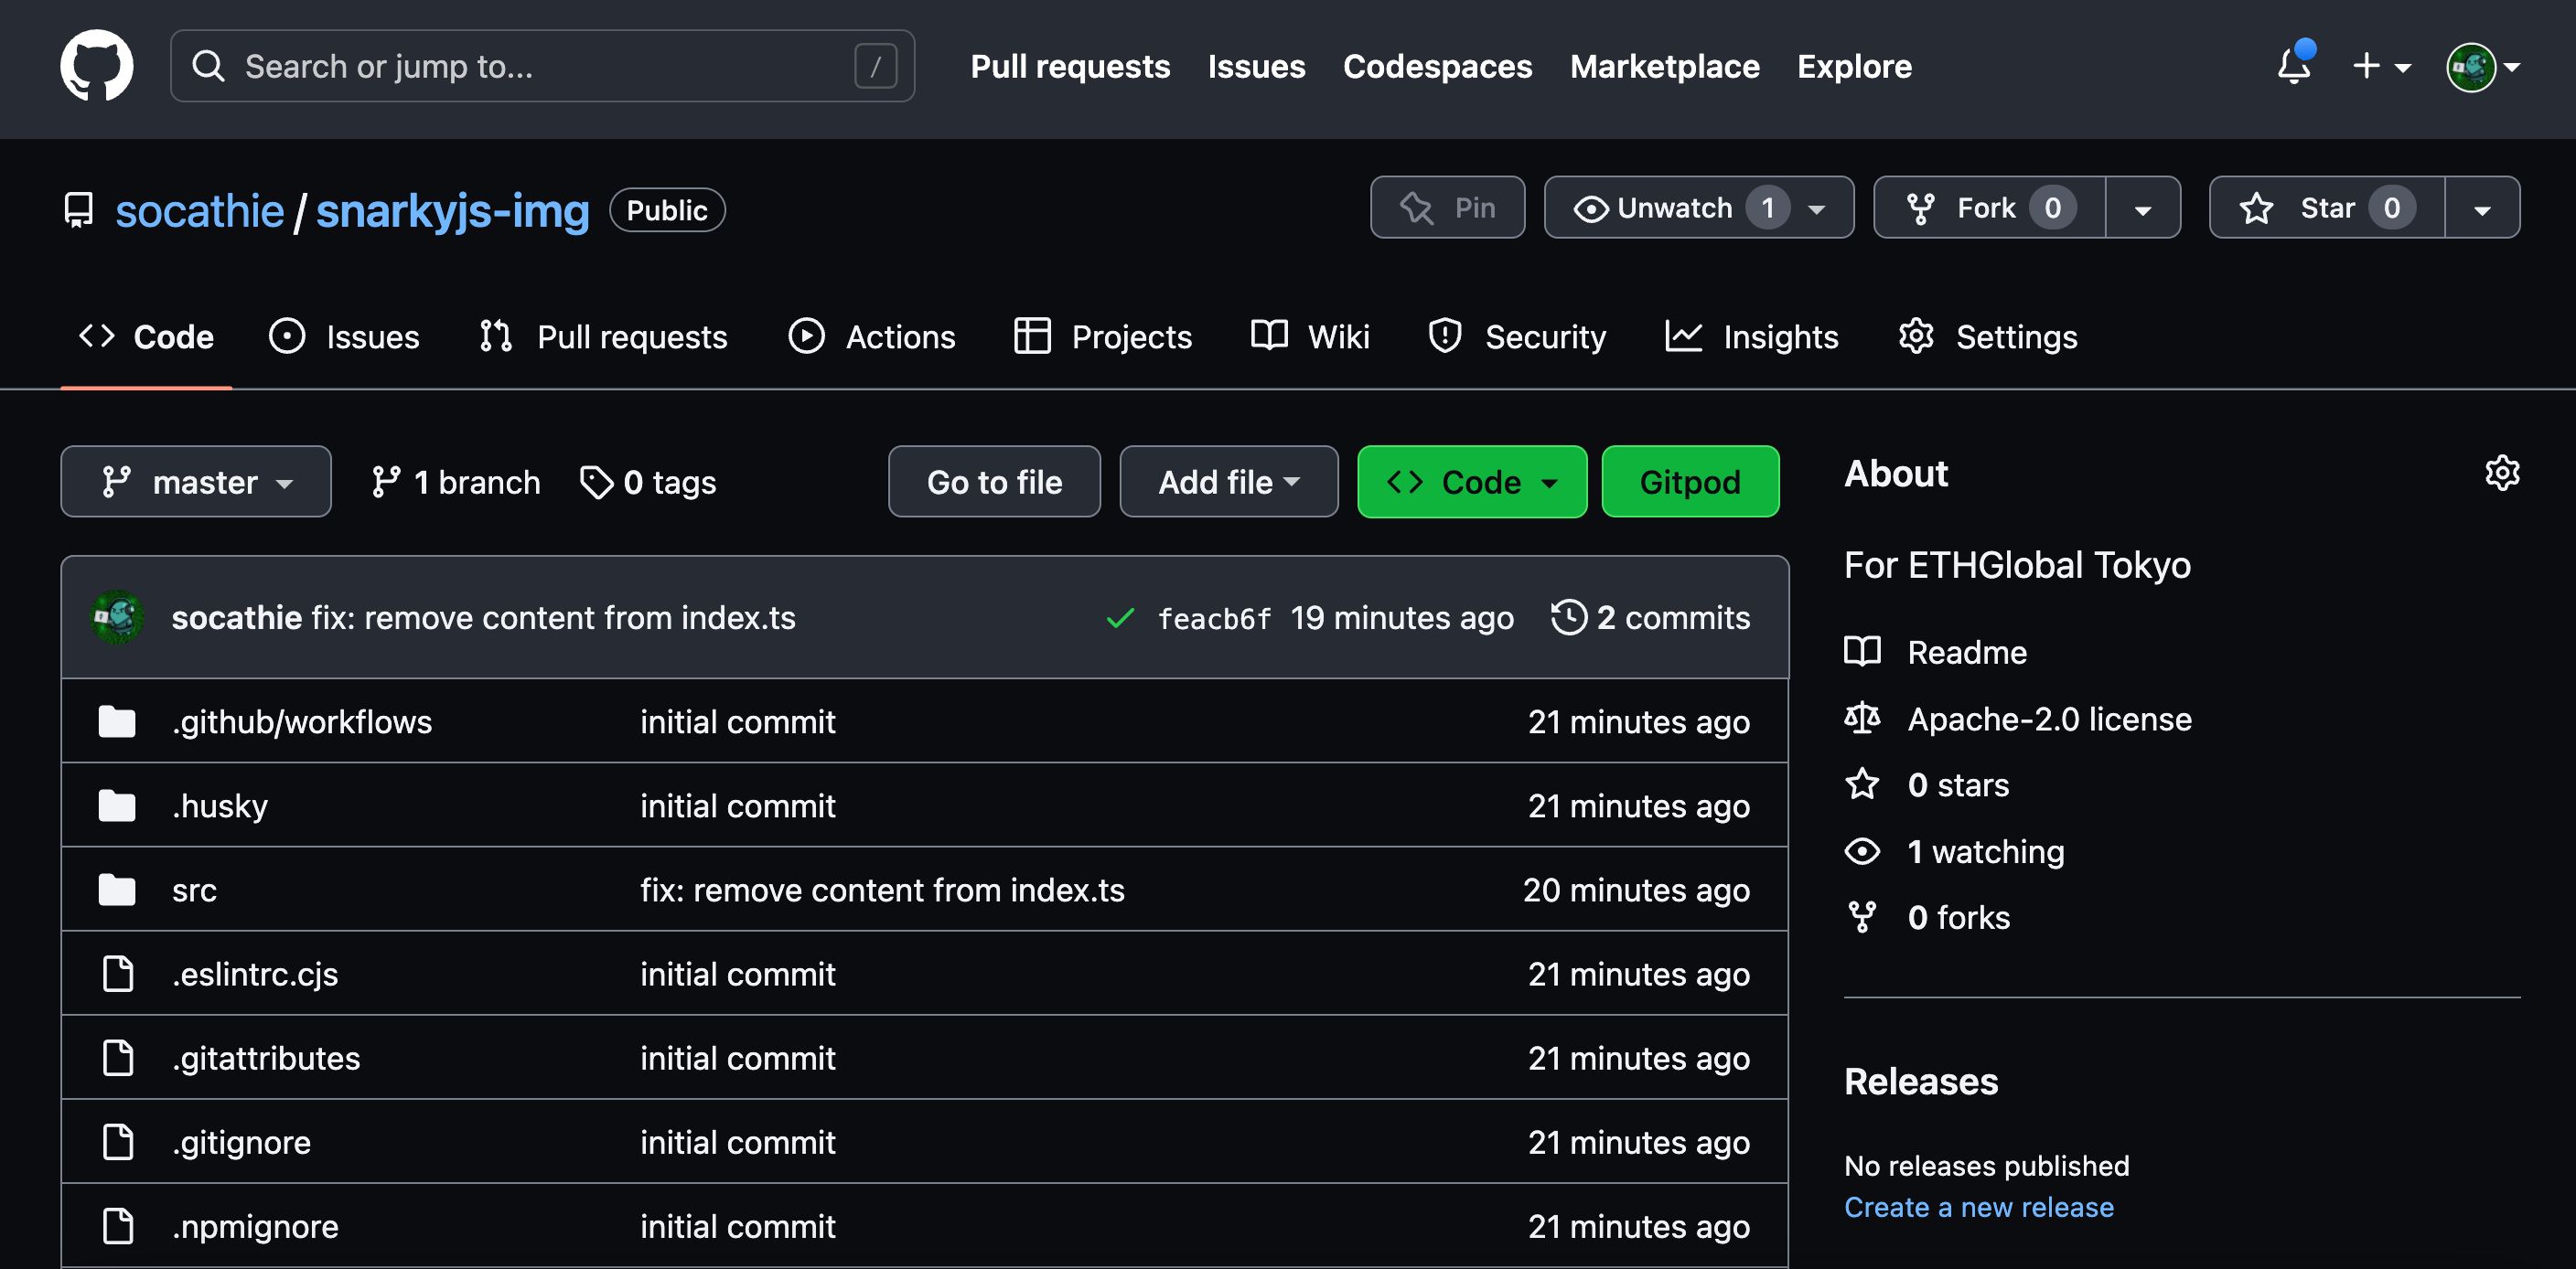Click the fork icon on repository
The width and height of the screenshot is (2576, 1269).
1922,207
